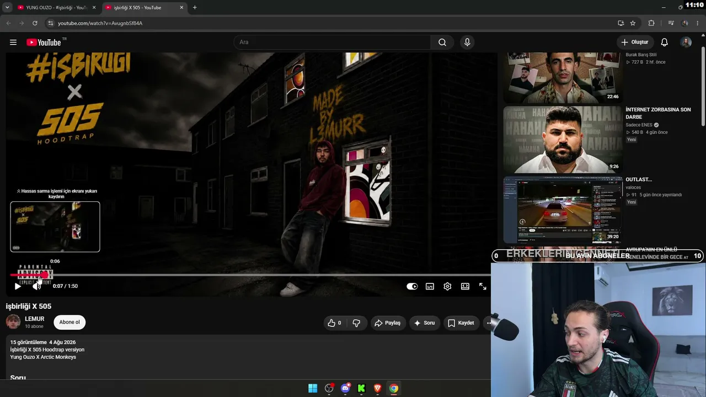706x397 pixels.
Task: Dislike the video
Action: pyautogui.click(x=356, y=323)
